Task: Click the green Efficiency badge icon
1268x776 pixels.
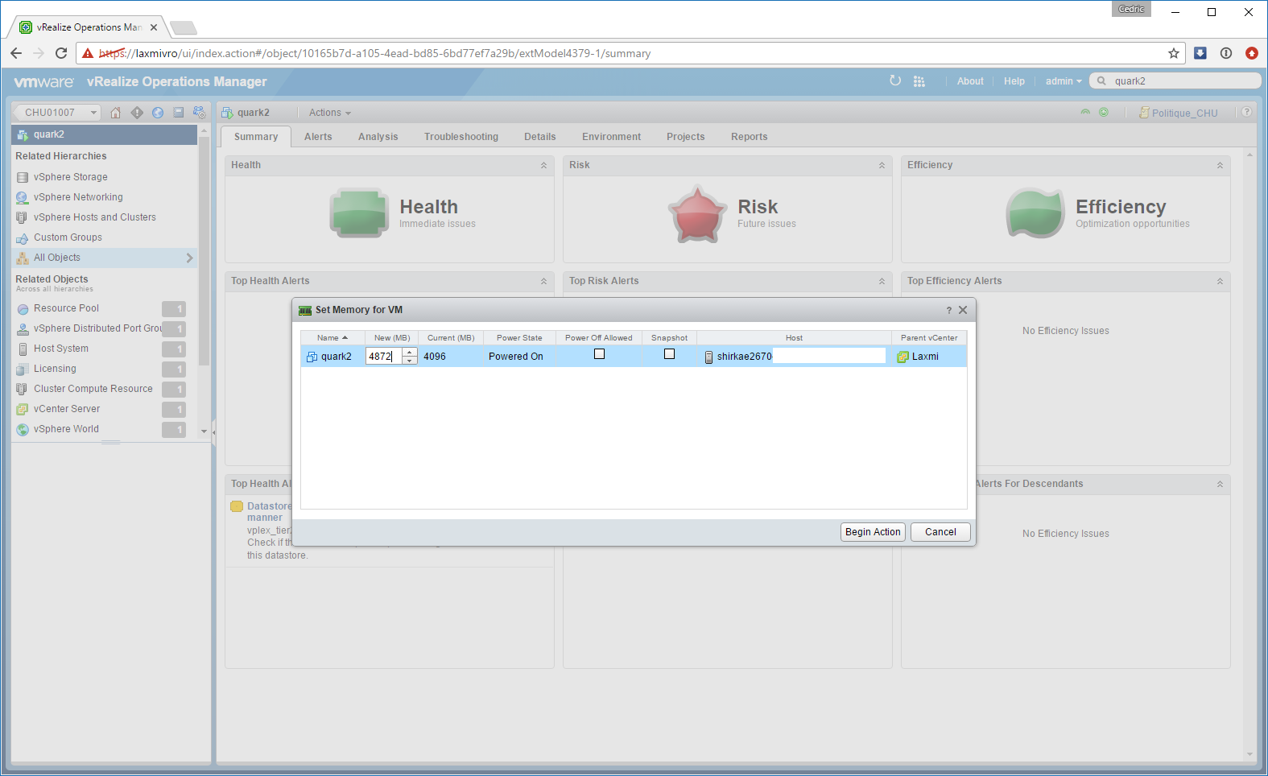Action: pyautogui.click(x=1035, y=213)
